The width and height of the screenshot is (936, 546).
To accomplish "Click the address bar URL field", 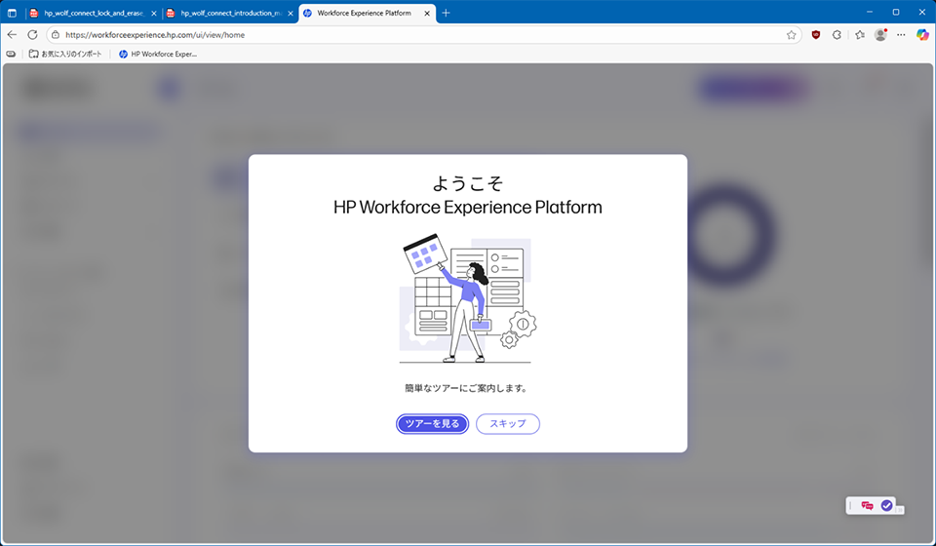I will tap(424, 34).
